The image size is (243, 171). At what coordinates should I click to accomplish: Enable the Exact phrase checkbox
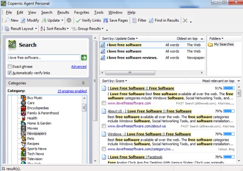9,66
